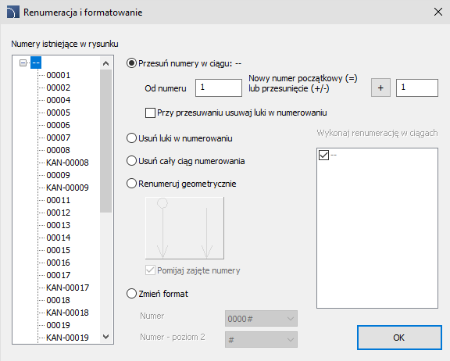The image size is (450, 361).
Task: Click the 'Od numeru' input field
Action: click(219, 88)
